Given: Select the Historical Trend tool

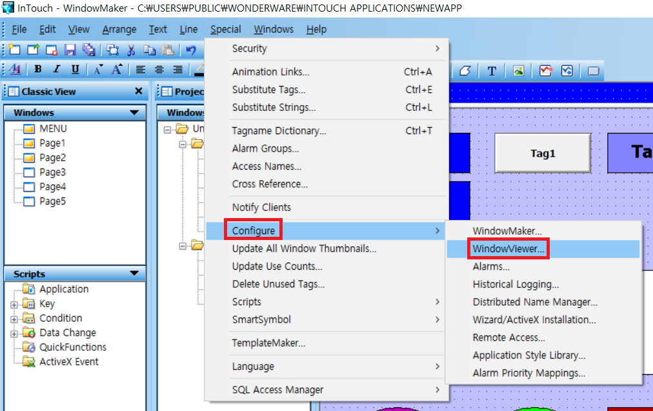Looking at the screenshot, I should pos(567,71).
